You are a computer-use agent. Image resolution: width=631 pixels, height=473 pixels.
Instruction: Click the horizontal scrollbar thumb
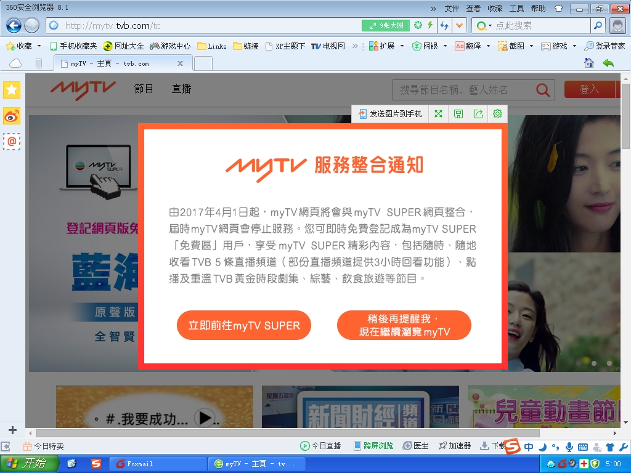coord(288,433)
